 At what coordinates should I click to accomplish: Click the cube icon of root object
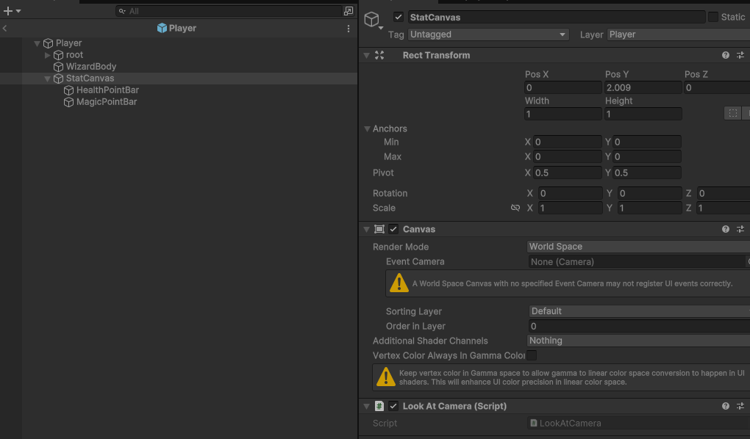pyautogui.click(x=58, y=55)
